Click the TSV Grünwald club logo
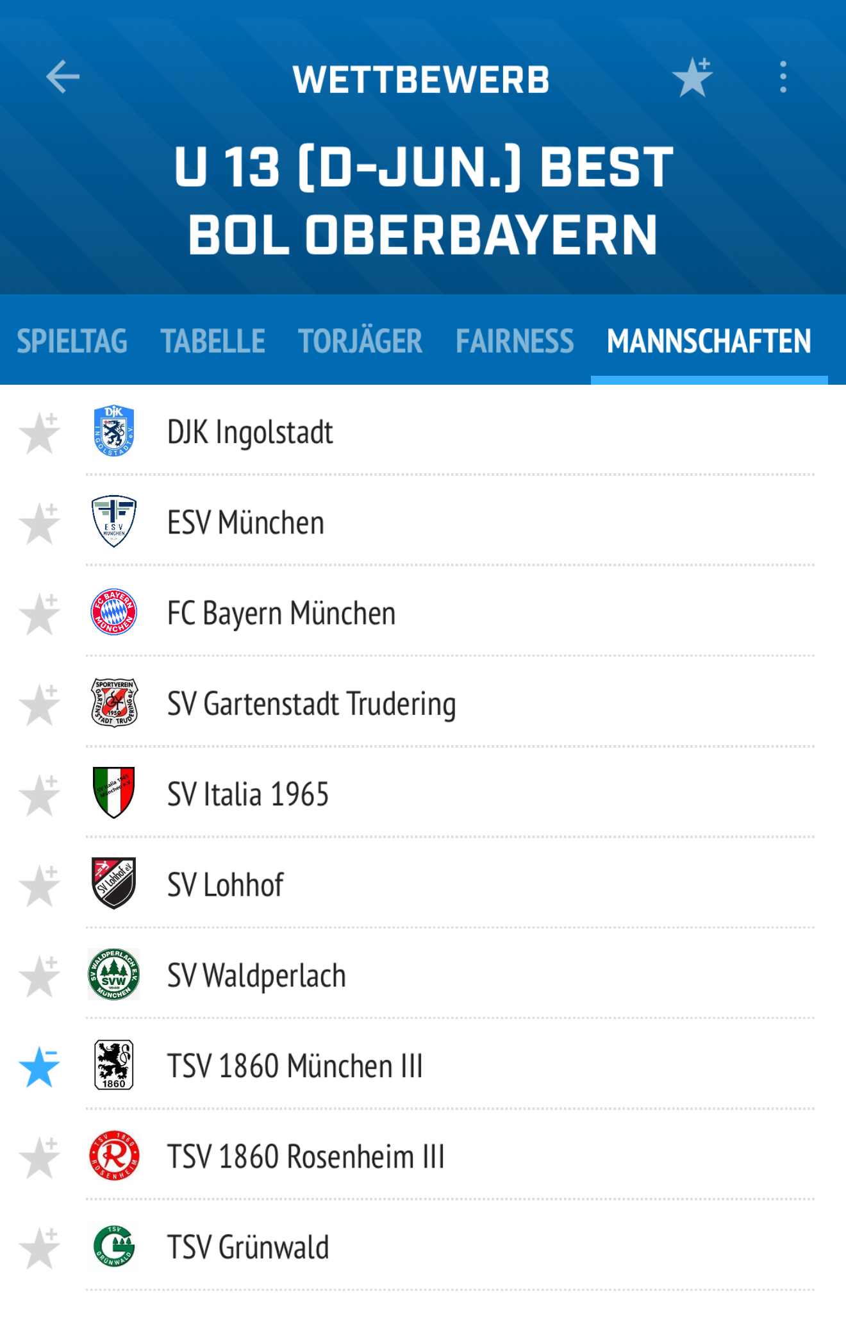846x1344 pixels. click(113, 1246)
